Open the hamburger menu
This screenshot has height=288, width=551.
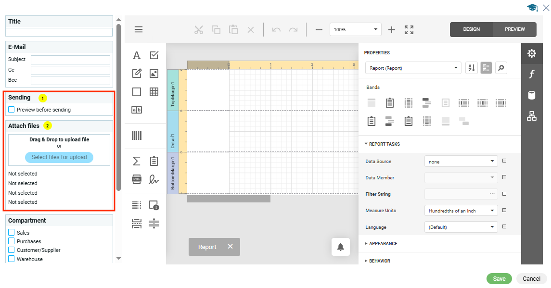click(139, 29)
